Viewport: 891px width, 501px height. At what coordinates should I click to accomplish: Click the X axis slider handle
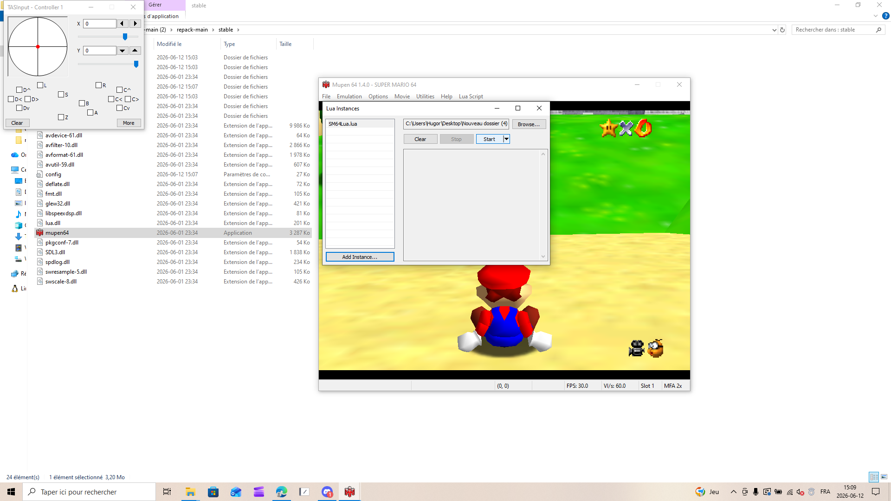click(x=125, y=37)
